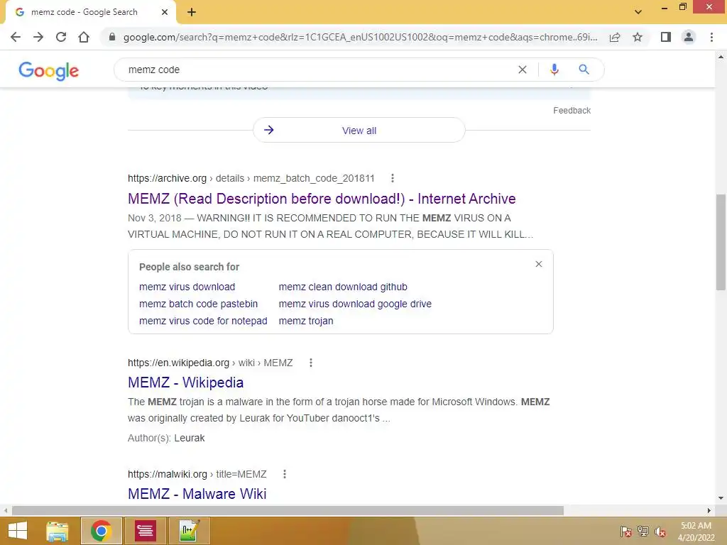Click scroll right arrow at bottom

click(x=709, y=510)
